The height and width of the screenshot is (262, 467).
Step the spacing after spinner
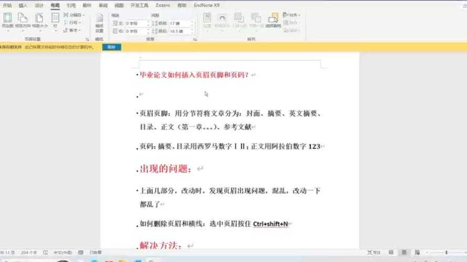click(192, 31)
